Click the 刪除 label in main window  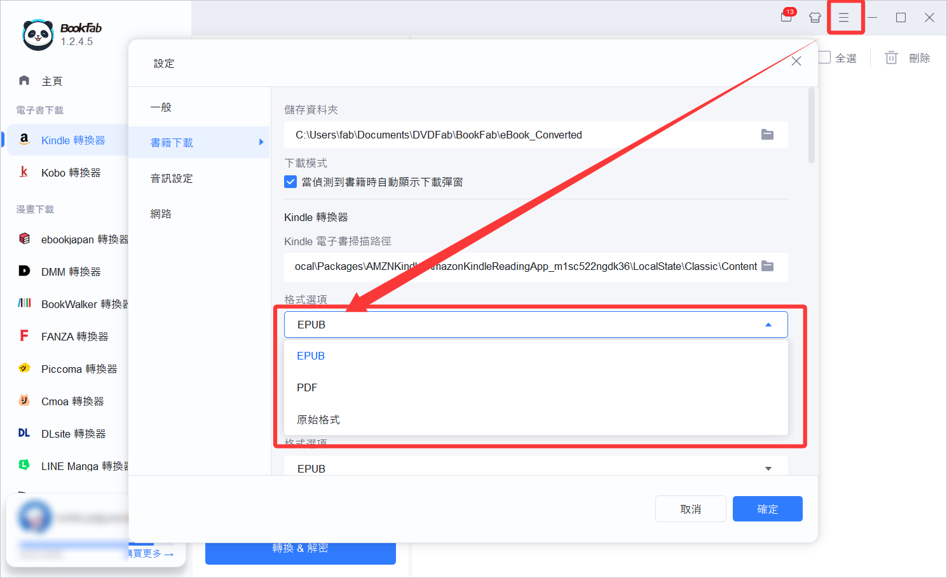coord(920,58)
